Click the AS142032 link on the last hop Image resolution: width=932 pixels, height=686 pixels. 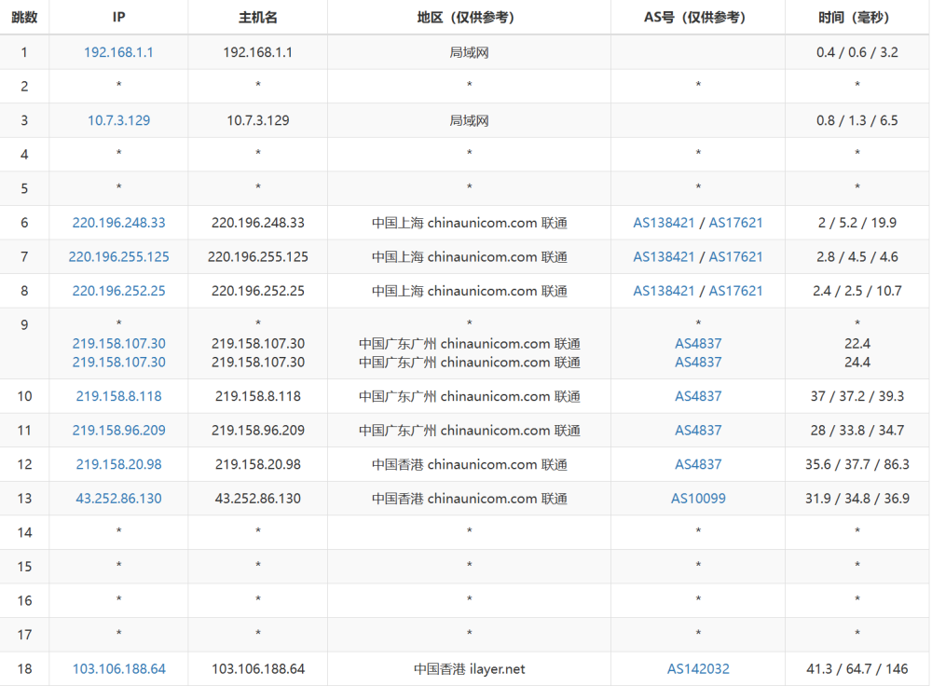pyautogui.click(x=697, y=668)
